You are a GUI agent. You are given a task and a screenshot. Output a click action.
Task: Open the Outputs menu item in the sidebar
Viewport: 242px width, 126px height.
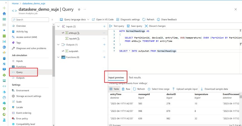[20, 78]
